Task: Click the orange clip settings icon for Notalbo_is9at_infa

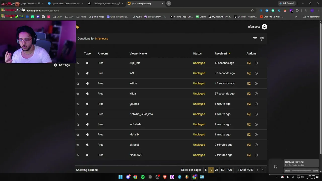Action: [249, 114]
